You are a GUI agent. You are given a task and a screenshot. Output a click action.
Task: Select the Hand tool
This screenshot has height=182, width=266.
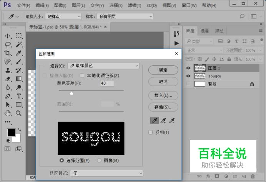click(7, 113)
